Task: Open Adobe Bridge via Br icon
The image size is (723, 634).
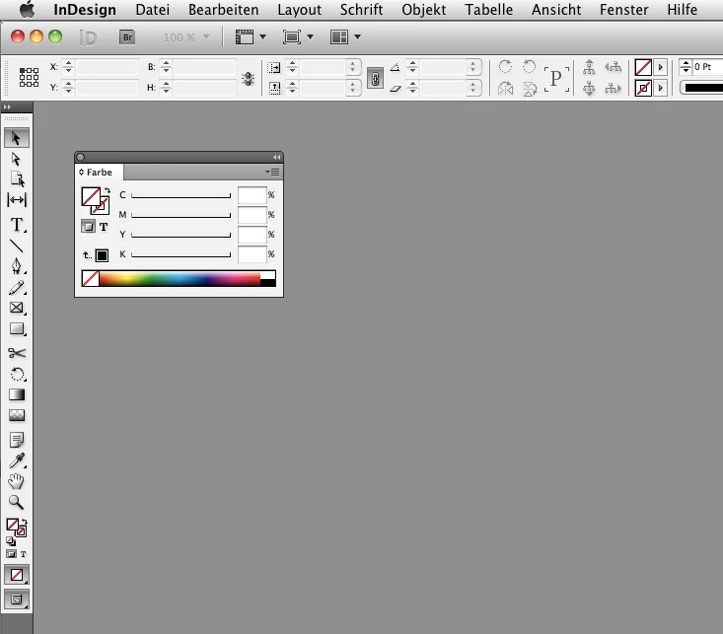Action: point(127,37)
